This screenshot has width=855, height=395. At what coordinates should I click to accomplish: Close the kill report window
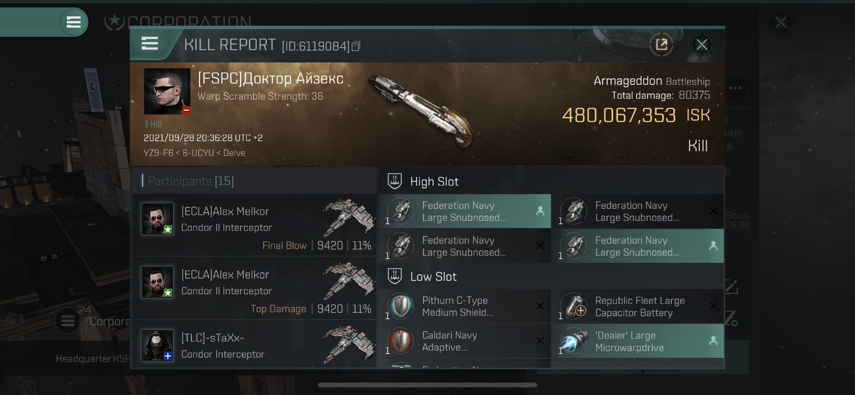[701, 45]
